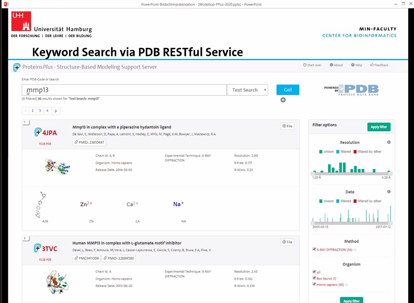Click the Universität Hamburg logo
The width and height of the screenshot is (414, 303).
pyautogui.click(x=52, y=25)
